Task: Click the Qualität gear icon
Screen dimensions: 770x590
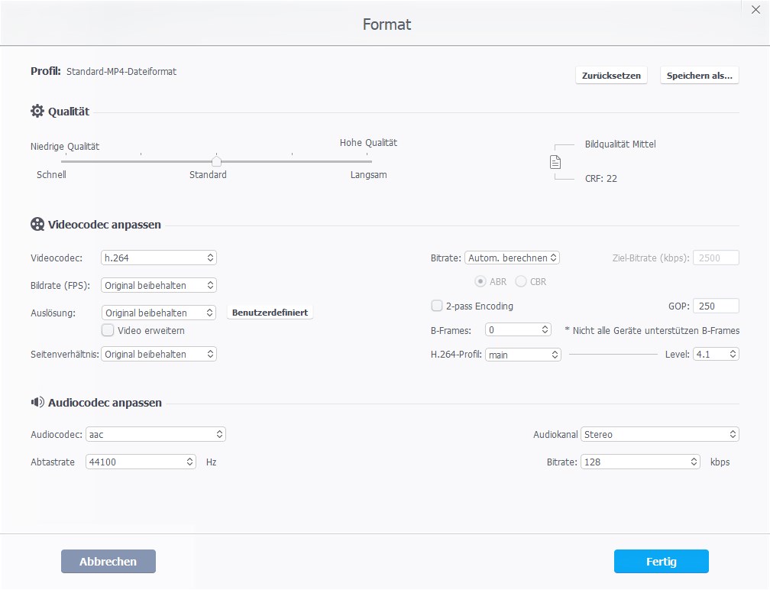Action: (x=37, y=112)
